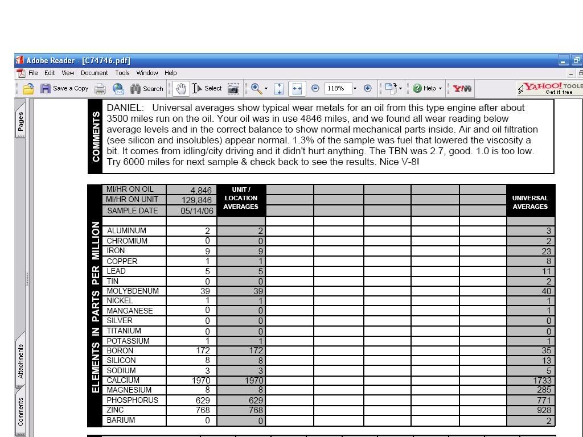Viewport: 583px width, 437px height.
Task: Click the CALCIUM row label
Action: [123, 380]
